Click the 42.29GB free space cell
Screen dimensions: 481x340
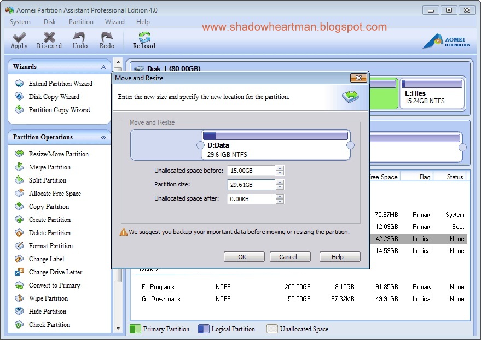[x=386, y=239]
